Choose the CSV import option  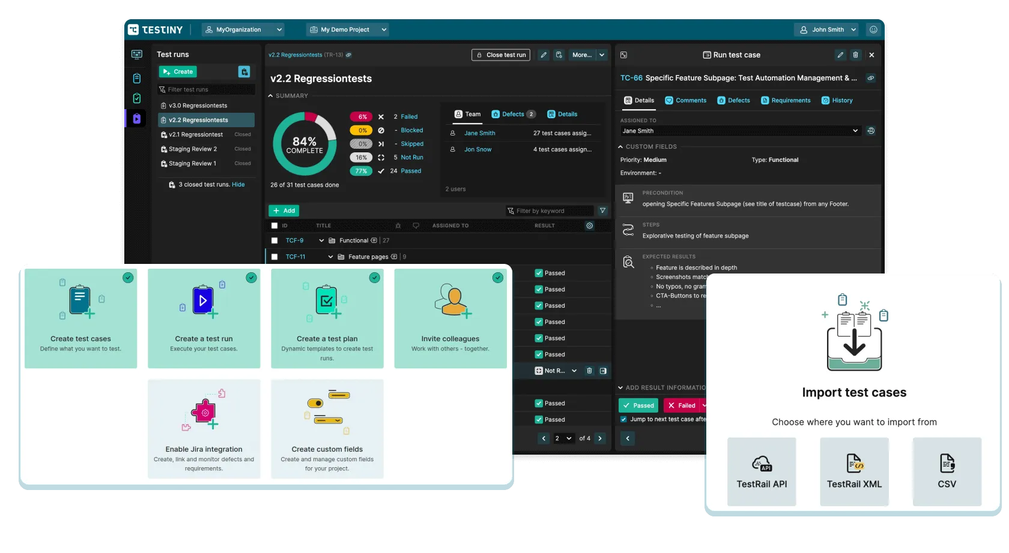[x=947, y=471]
